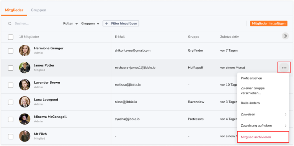The height and width of the screenshot is (146, 294).
Task: Click Minerva McGonagall's avatar image
Action: tap(24, 119)
